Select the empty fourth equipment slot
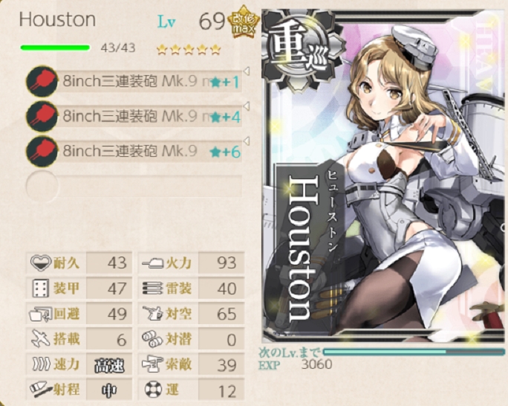Viewport: 508px width, 406px height. (134, 187)
